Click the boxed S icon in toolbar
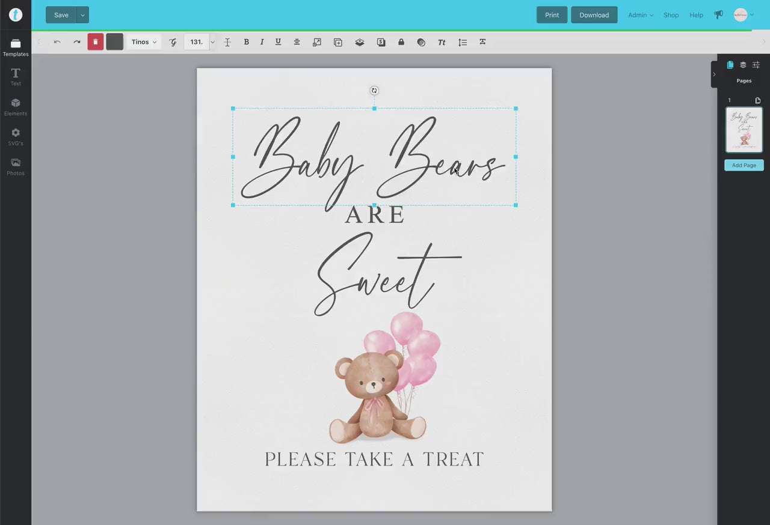This screenshot has width=770, height=525. pyautogui.click(x=381, y=42)
